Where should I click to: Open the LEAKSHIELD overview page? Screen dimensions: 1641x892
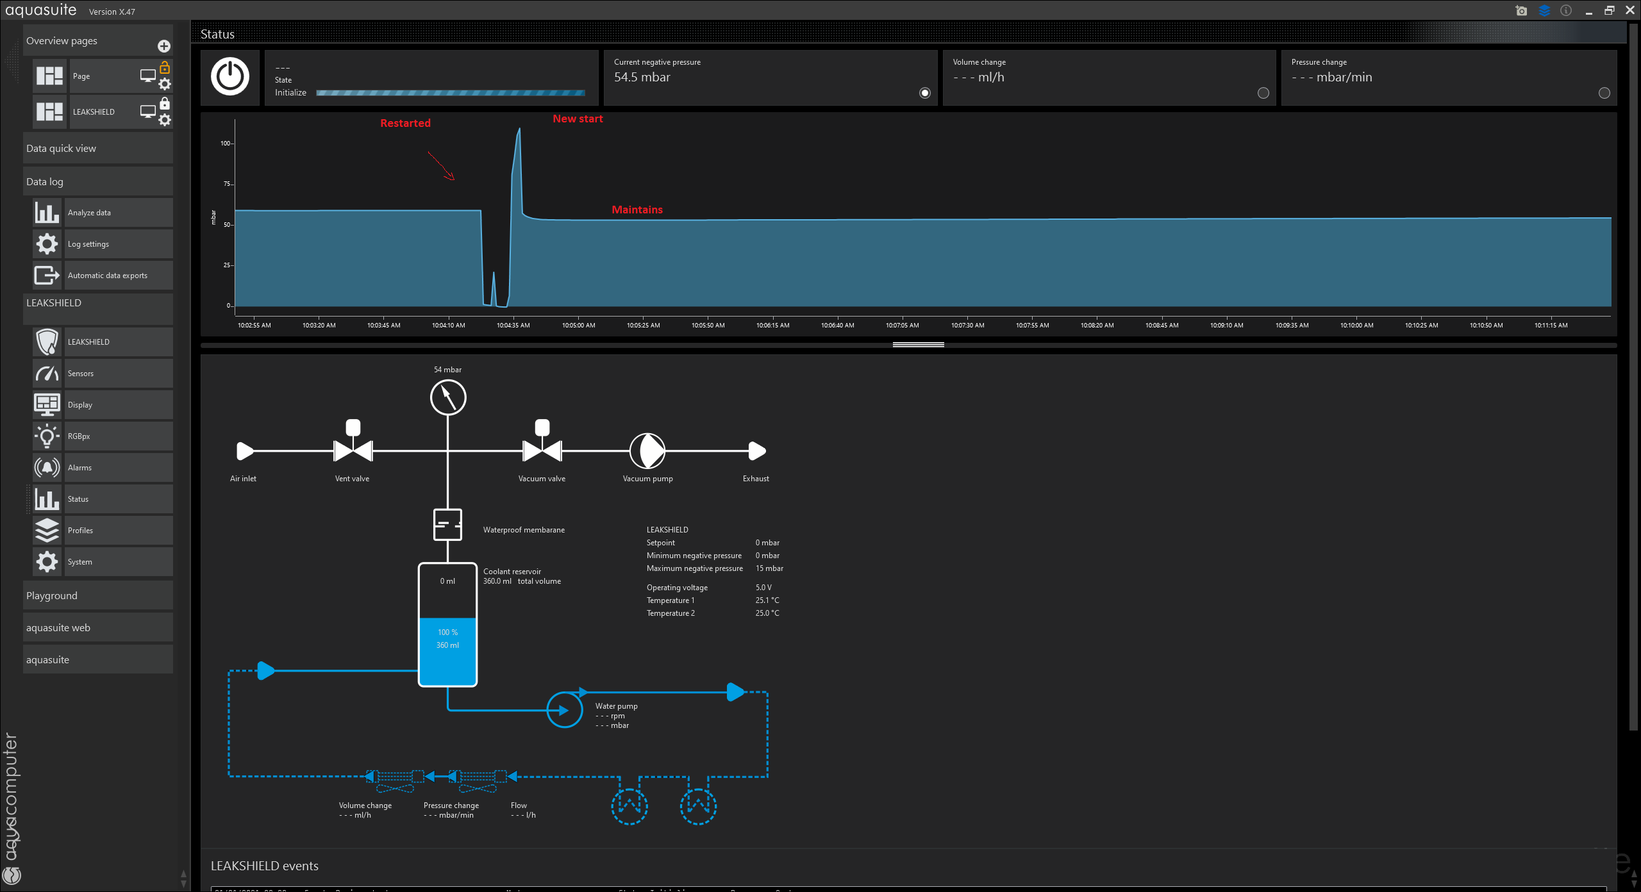pyautogui.click(x=94, y=111)
